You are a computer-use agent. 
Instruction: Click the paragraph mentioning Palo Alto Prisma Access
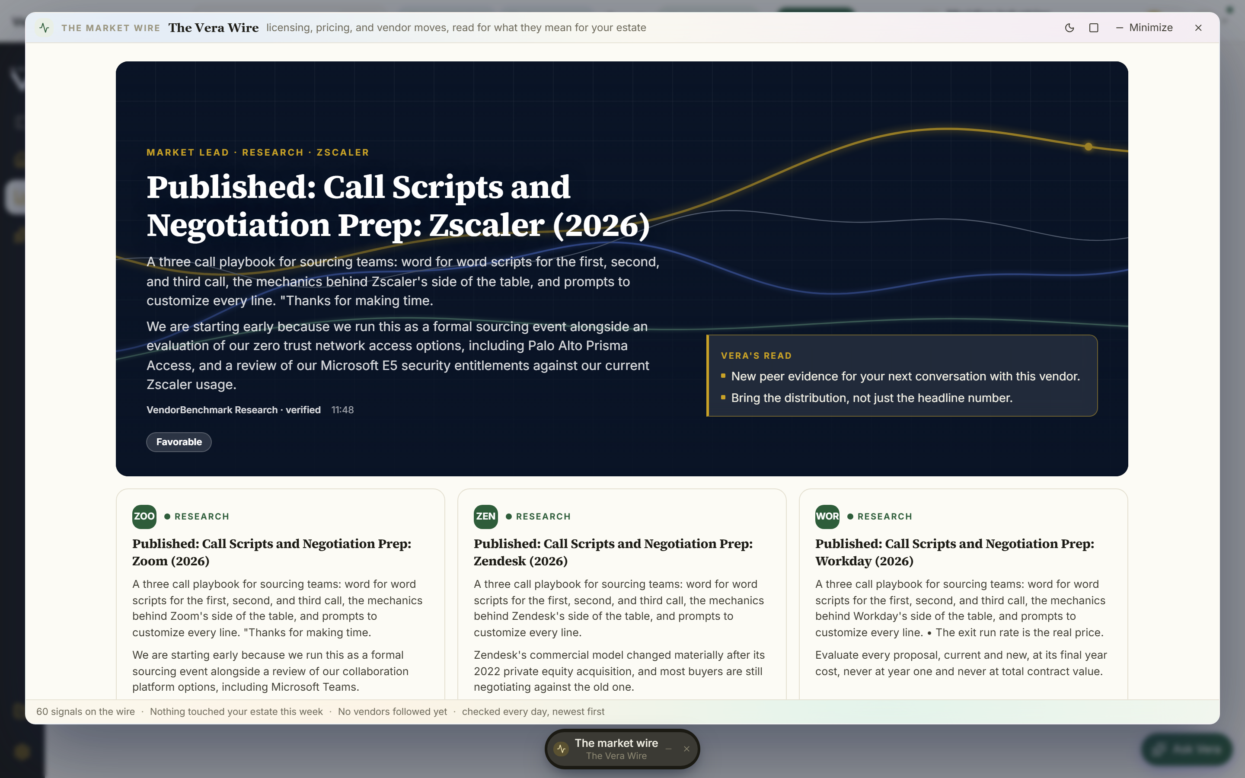398,356
